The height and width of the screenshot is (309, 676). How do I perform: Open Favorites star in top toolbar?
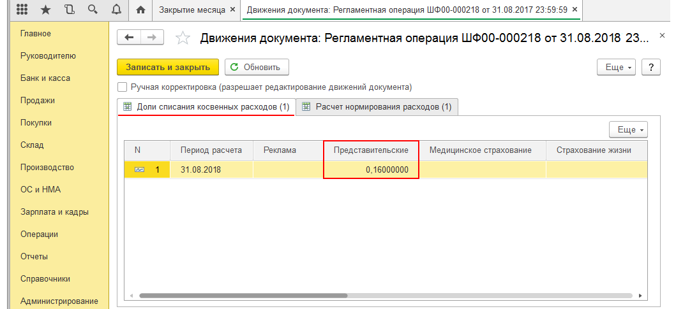pos(45,10)
